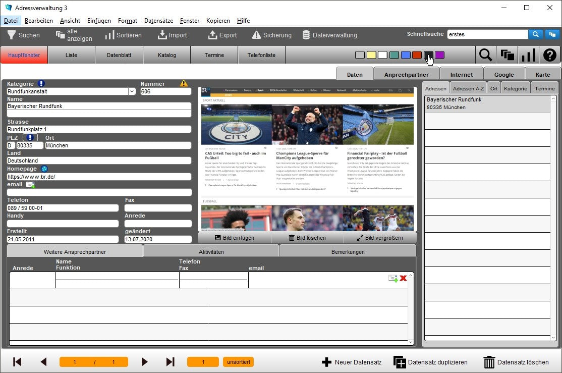Image resolution: width=562 pixels, height=373 pixels.
Task: Click Bild einfügen button
Action: [234, 238]
